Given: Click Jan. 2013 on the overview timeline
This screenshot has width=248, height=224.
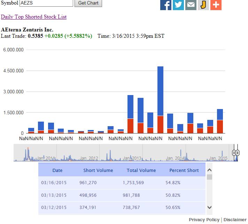Looking at the screenshot, I should [x=132, y=158].
